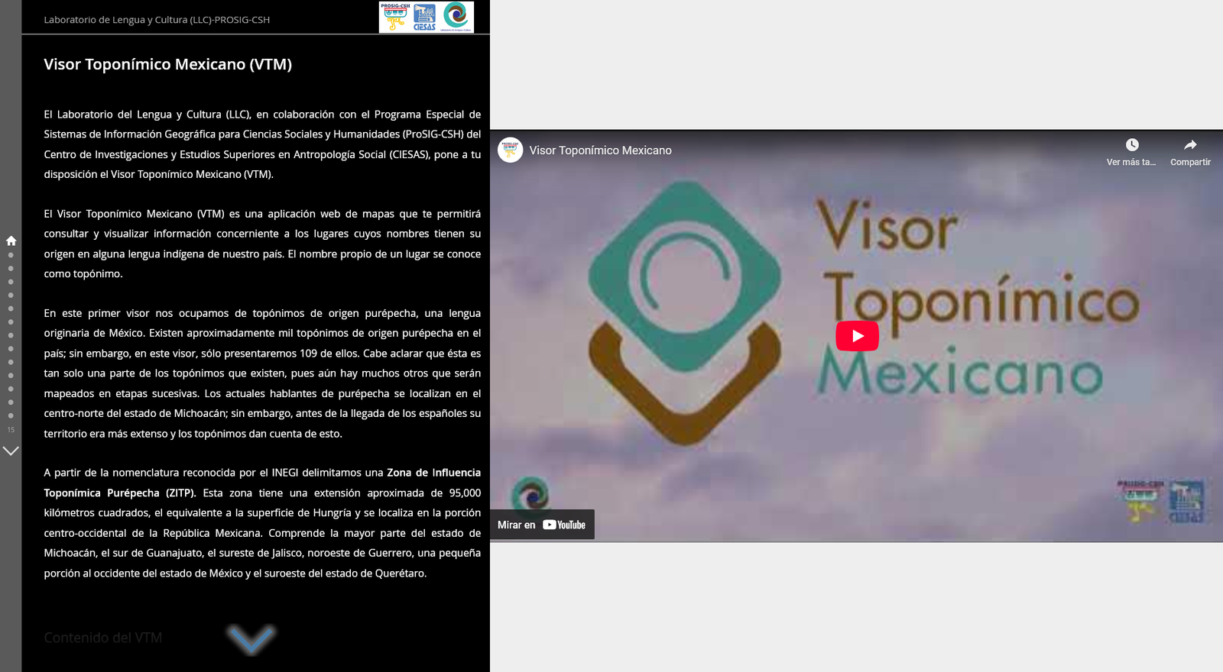
Task: Click the Ver más tarde clock icon
Action: click(1132, 145)
